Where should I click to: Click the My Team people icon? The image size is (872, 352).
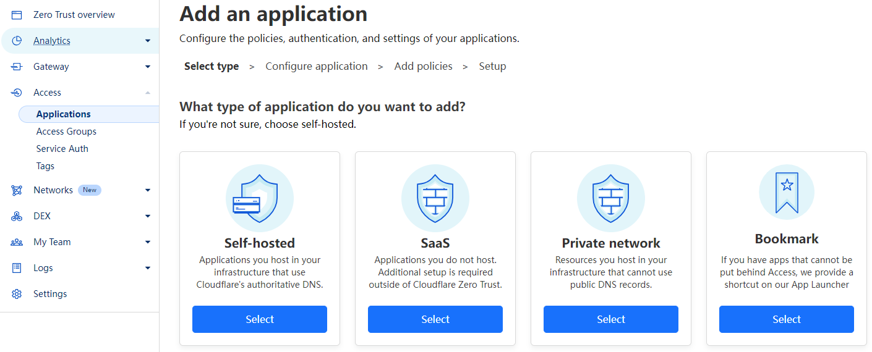point(17,242)
